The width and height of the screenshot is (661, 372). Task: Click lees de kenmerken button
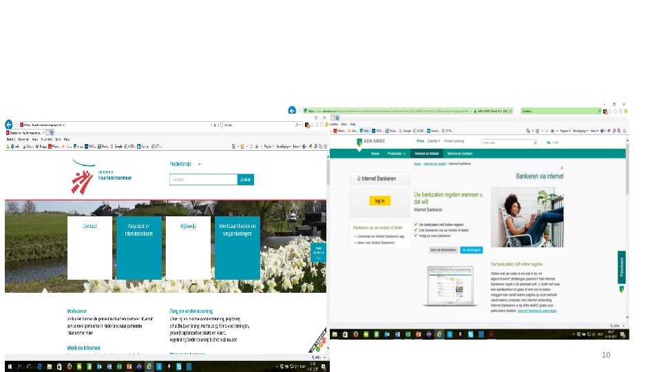pos(443,250)
